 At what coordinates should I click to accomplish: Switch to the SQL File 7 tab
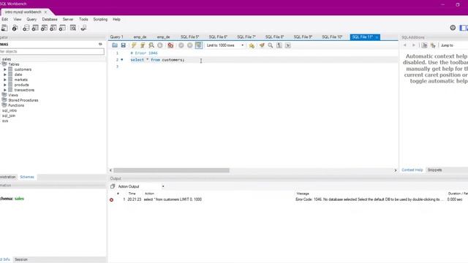pos(246,37)
